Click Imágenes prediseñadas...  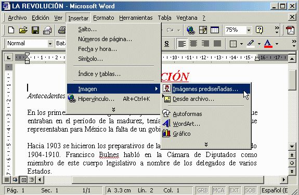(x=206, y=89)
